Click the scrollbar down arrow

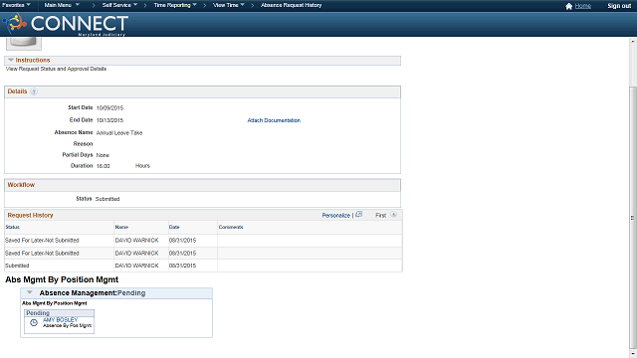click(633, 354)
